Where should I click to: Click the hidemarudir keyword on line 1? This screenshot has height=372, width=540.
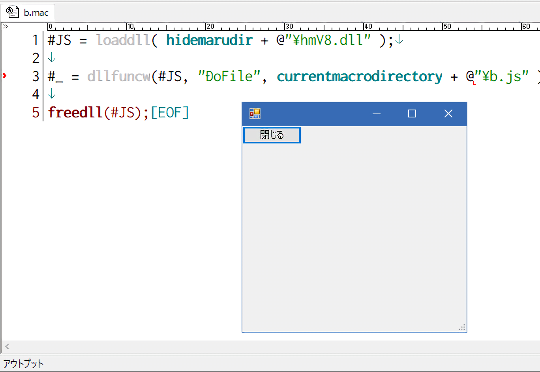209,40
